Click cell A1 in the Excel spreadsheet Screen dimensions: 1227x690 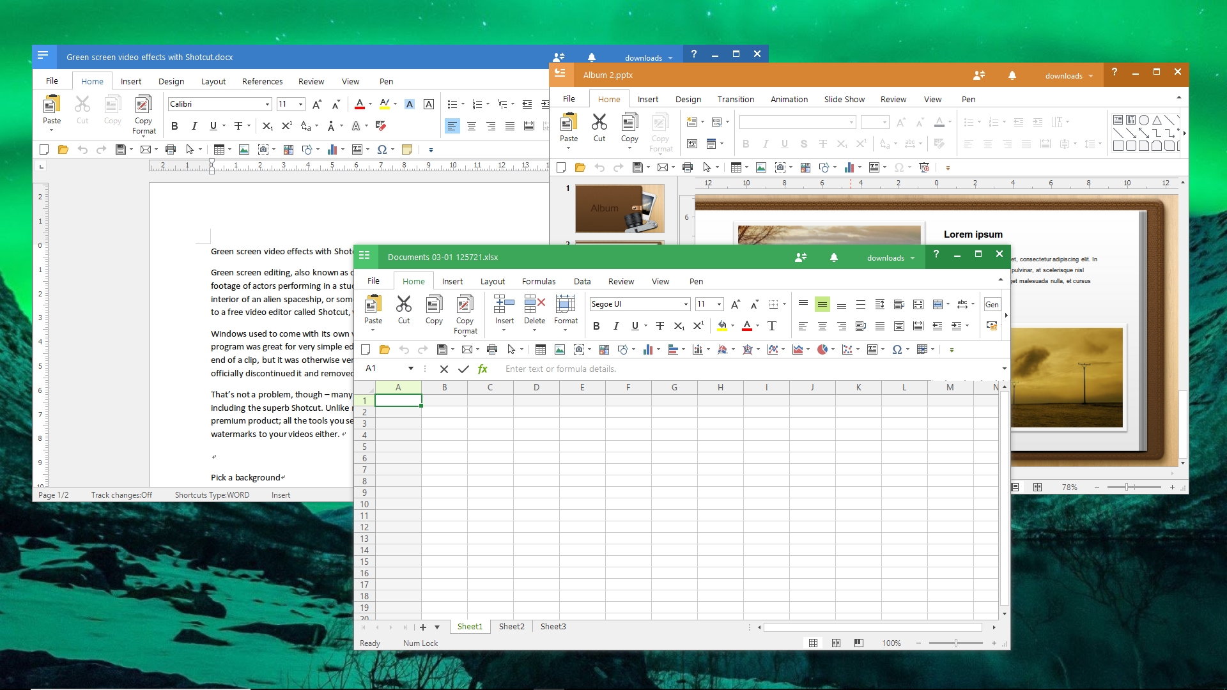click(397, 399)
